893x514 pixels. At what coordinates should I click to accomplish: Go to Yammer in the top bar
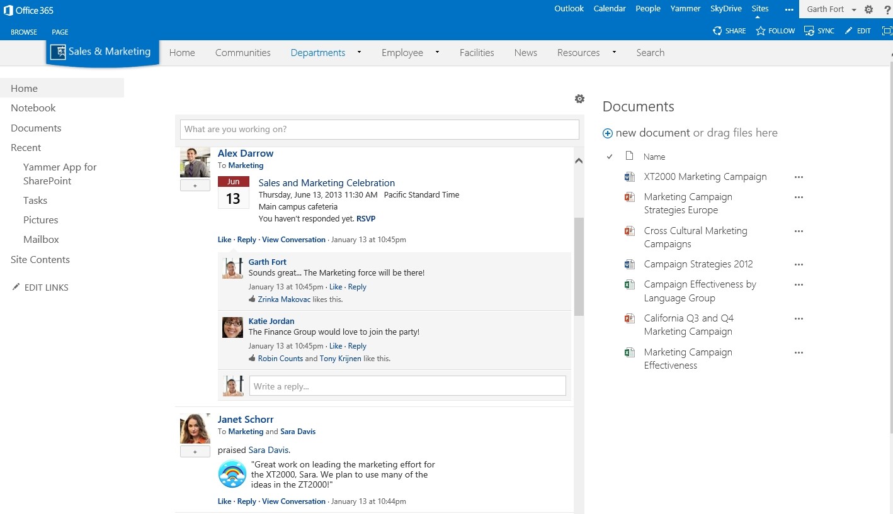pos(685,9)
